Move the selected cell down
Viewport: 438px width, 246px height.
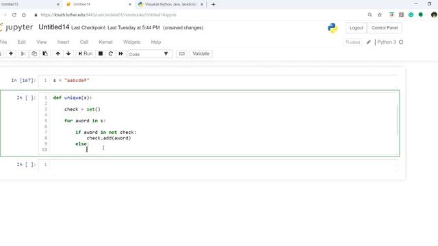(68, 53)
